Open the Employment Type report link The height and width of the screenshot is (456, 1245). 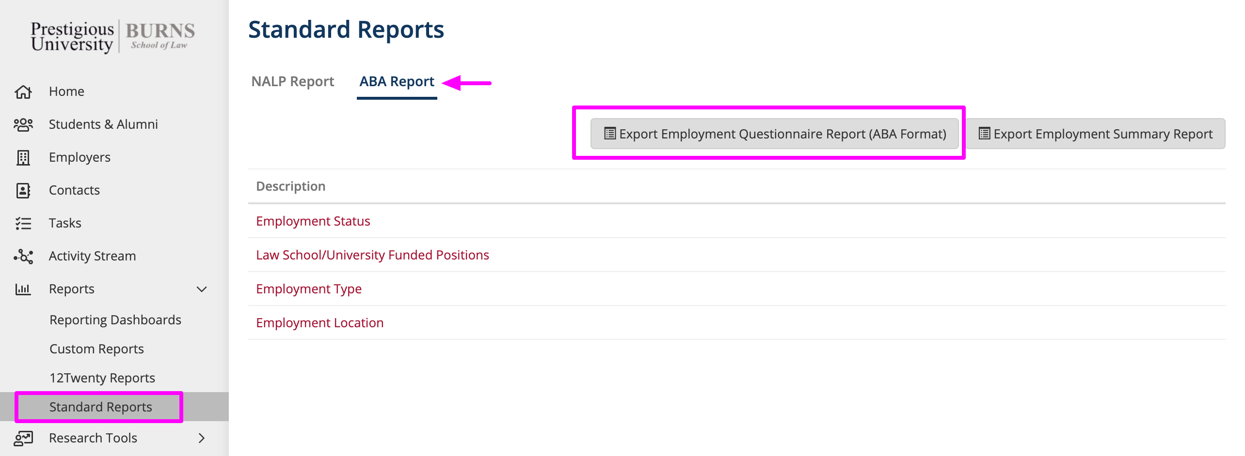(309, 289)
